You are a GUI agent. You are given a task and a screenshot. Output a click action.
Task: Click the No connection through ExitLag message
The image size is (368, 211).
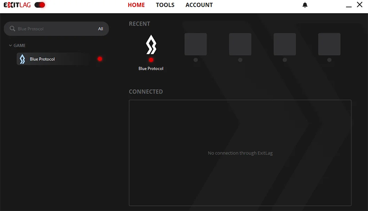point(240,153)
